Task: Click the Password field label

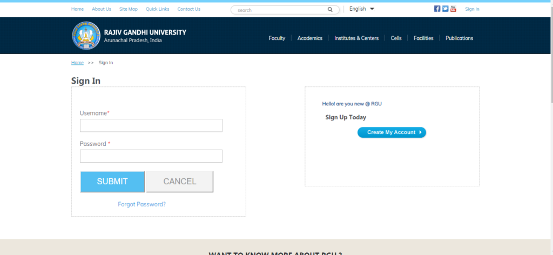Action: (95, 144)
